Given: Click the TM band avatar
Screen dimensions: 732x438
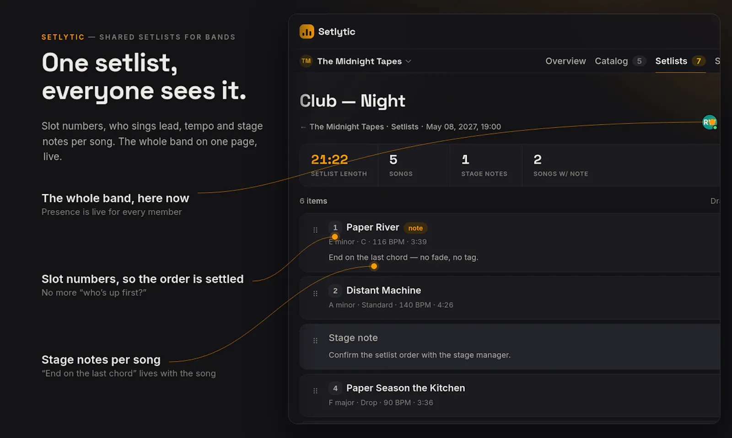Looking at the screenshot, I should pos(306,61).
